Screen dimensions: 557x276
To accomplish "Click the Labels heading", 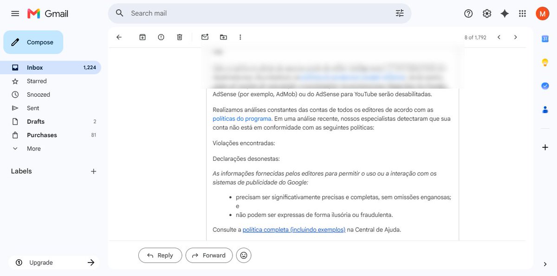I will click(x=21, y=171).
